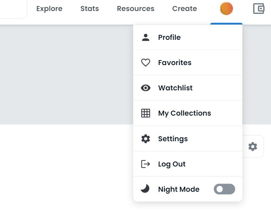
Task: Open the Explore navigation menu
Action: (x=49, y=9)
